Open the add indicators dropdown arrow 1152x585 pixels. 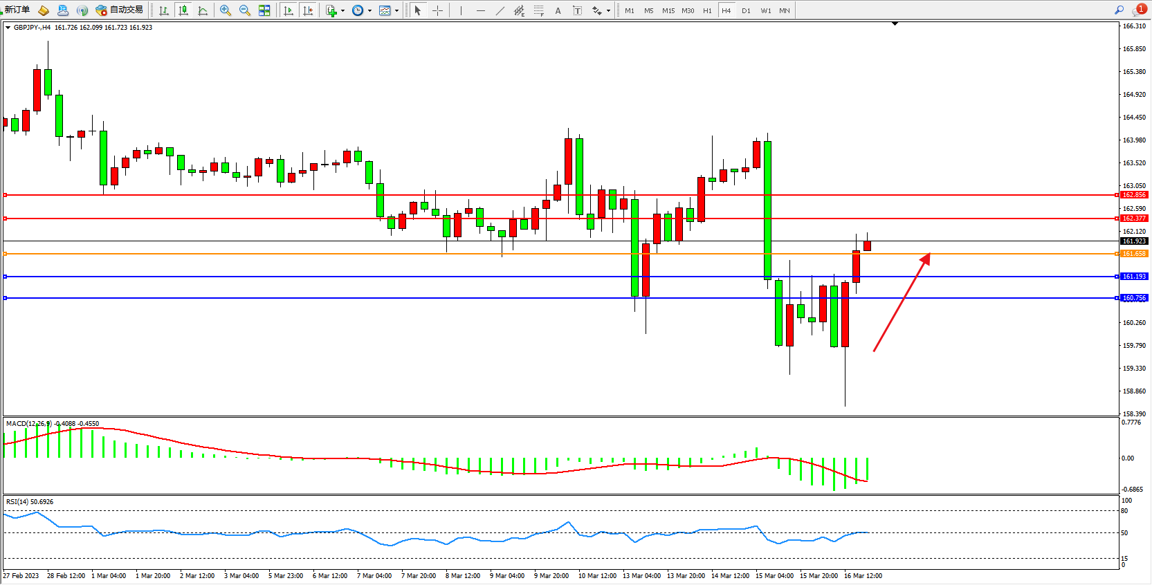coord(342,11)
